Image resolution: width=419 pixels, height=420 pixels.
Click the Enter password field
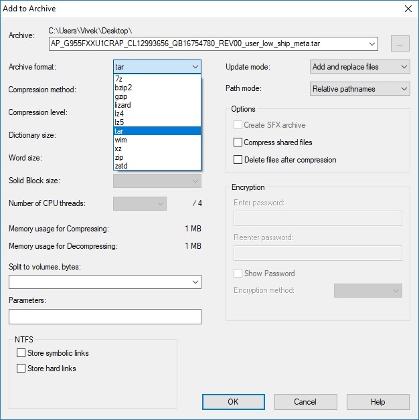[x=318, y=218]
